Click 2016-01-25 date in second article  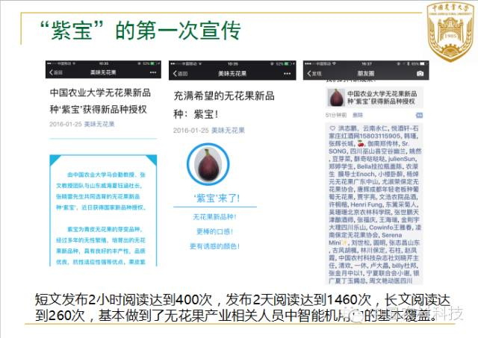click(x=191, y=131)
